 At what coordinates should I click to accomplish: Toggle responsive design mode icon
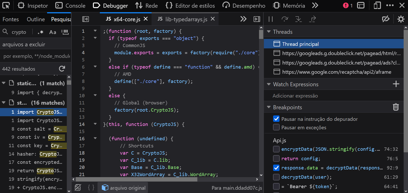[377, 5]
